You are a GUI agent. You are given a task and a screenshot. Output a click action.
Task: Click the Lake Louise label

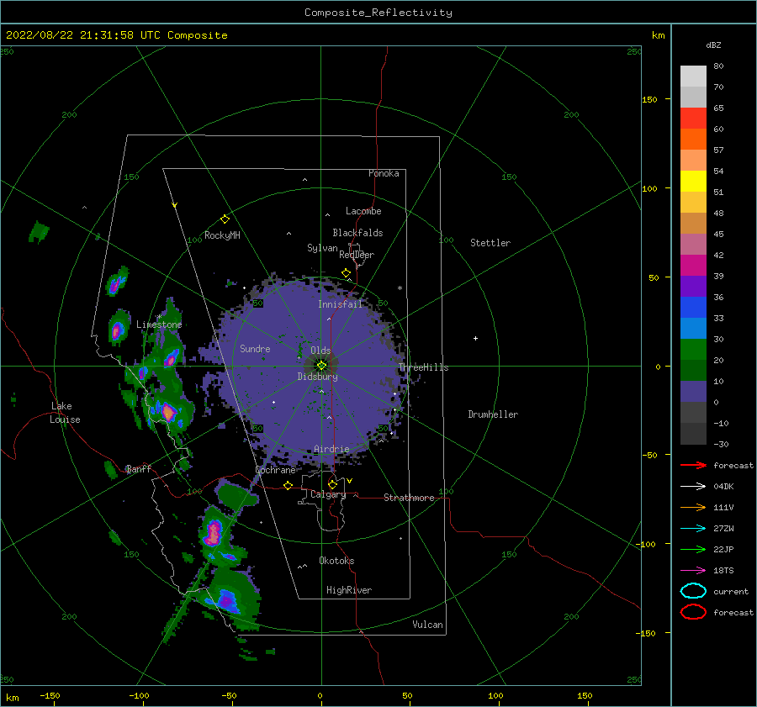(65, 413)
